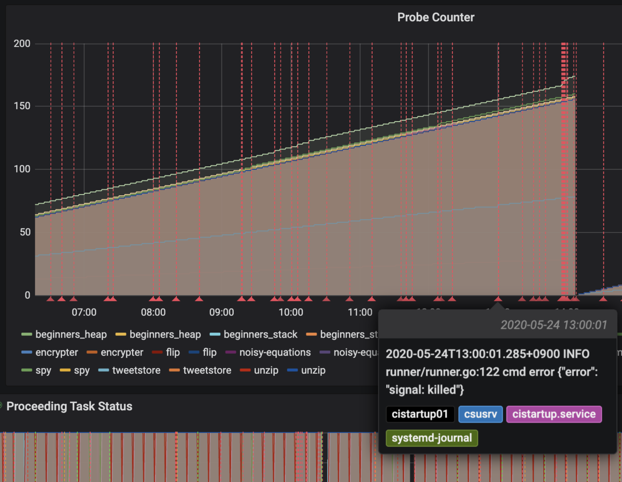Click the 08:00 time axis label
This screenshot has height=482, width=622.
point(153,312)
